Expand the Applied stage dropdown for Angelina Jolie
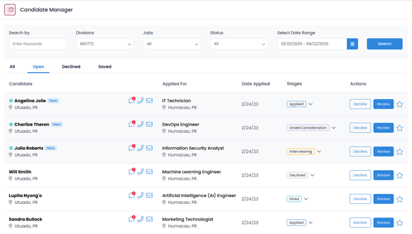The width and height of the screenshot is (412, 234). pos(311,104)
